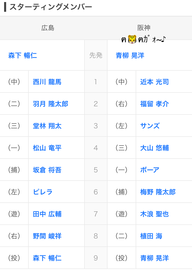Click the tiger emoji icon

pyautogui.click(x=132, y=39)
